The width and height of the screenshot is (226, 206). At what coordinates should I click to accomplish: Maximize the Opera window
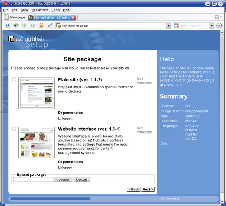214,3
